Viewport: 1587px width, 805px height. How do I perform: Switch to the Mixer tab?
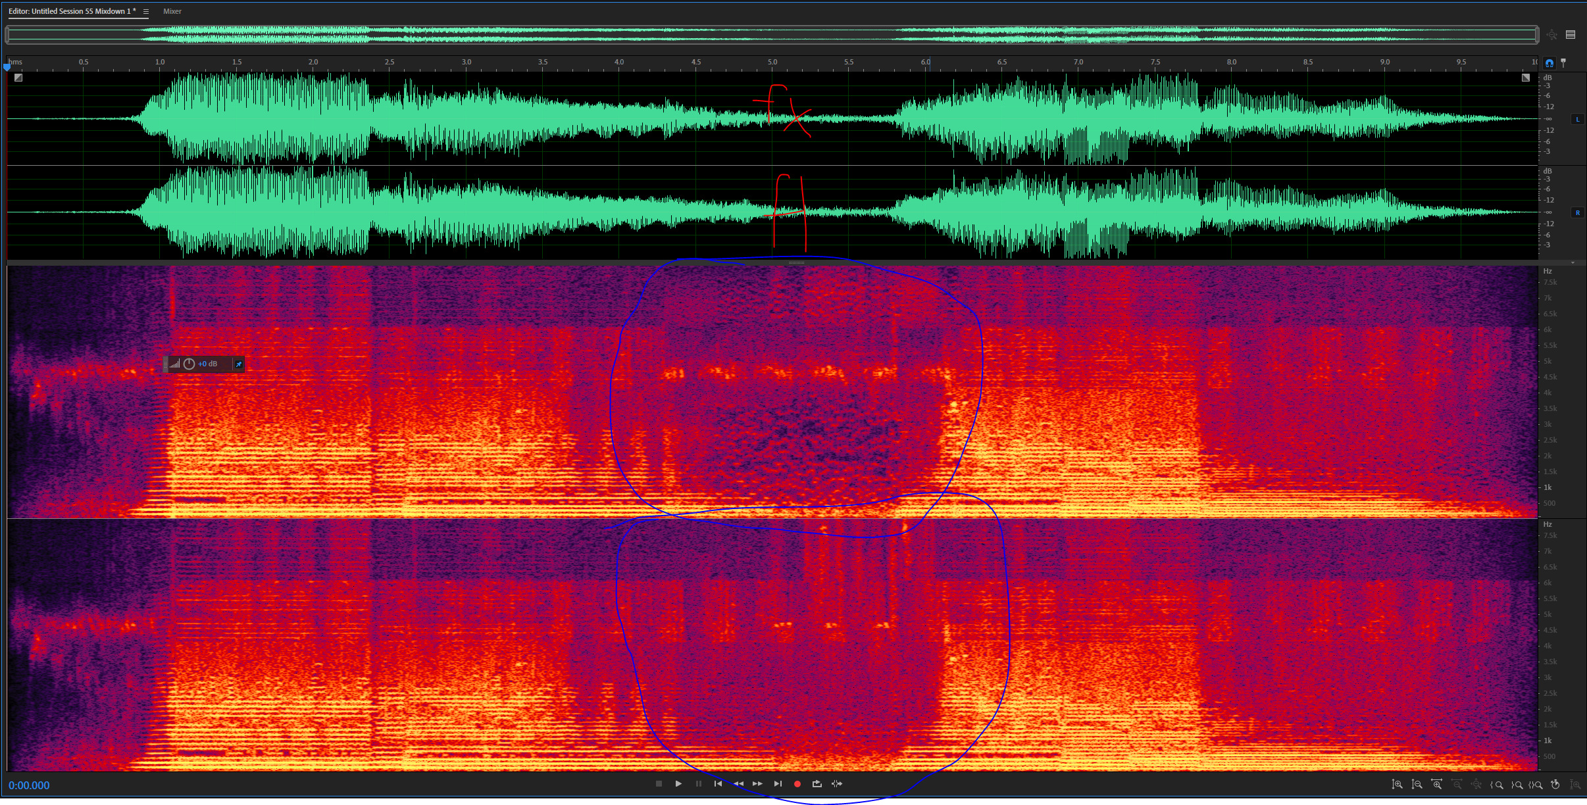pyautogui.click(x=172, y=11)
